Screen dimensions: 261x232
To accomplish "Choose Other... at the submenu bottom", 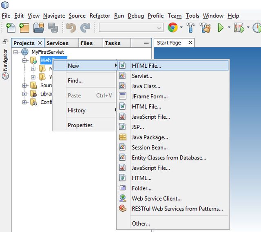I will pyautogui.click(x=173, y=223).
